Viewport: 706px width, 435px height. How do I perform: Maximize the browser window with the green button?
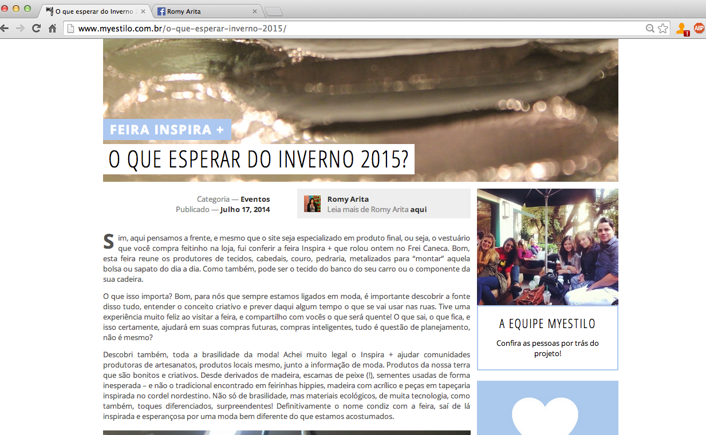point(27,9)
